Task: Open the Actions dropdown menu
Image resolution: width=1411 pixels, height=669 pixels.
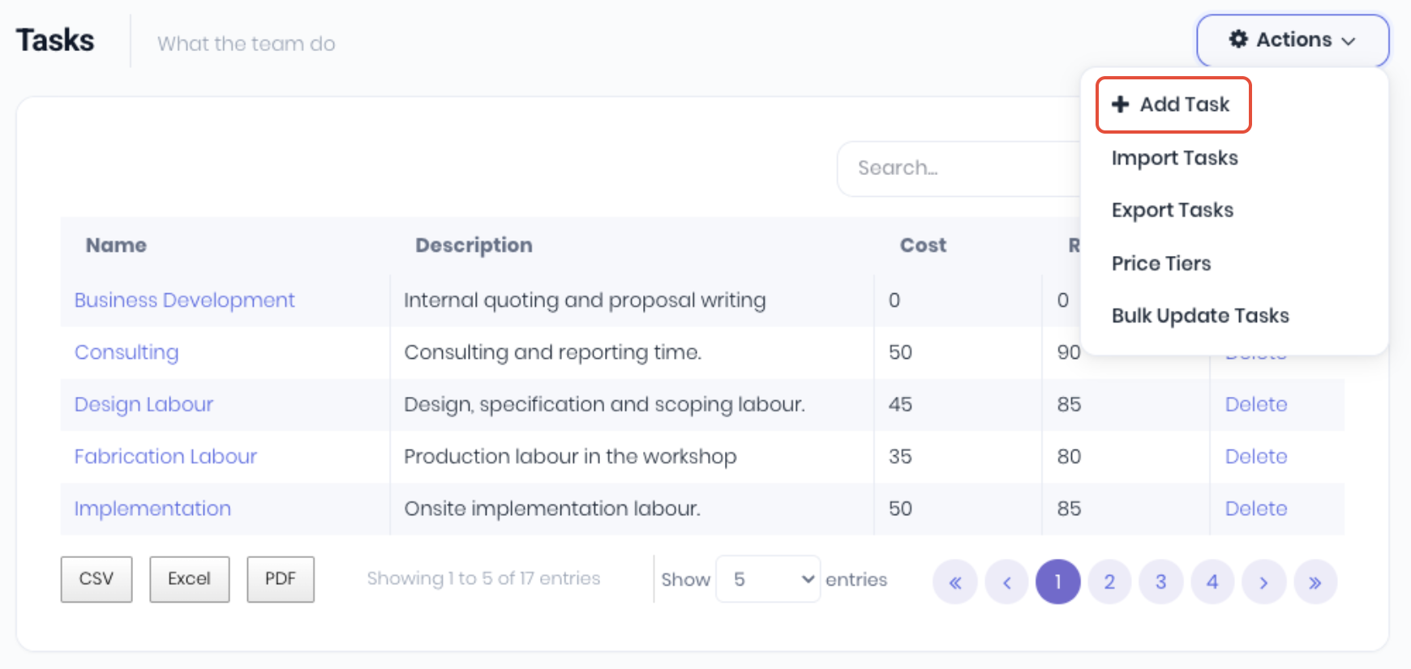Action: (x=1293, y=40)
